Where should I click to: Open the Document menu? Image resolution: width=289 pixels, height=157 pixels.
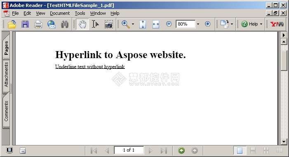pos(60,13)
